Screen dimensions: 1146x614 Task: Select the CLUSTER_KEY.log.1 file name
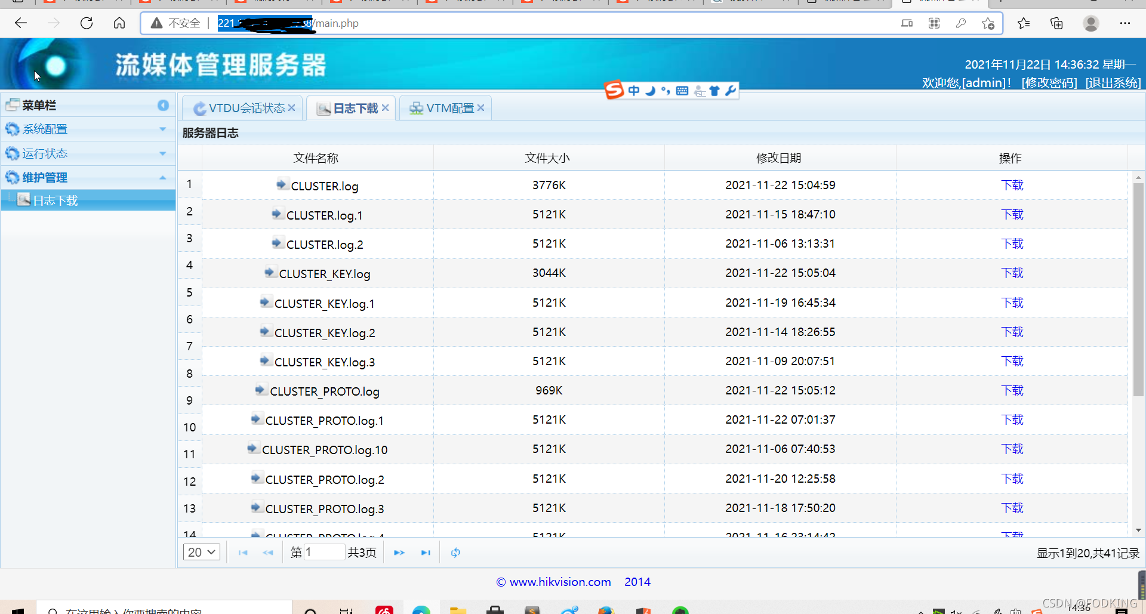pos(325,304)
